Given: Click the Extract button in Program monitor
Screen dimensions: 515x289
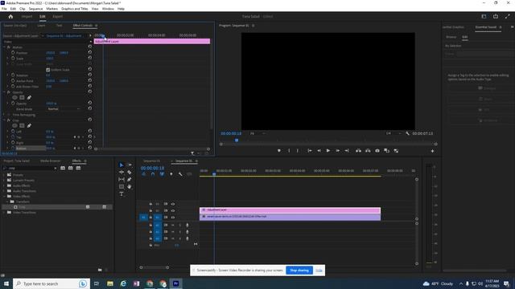Looking at the screenshot, I should coord(368,151).
